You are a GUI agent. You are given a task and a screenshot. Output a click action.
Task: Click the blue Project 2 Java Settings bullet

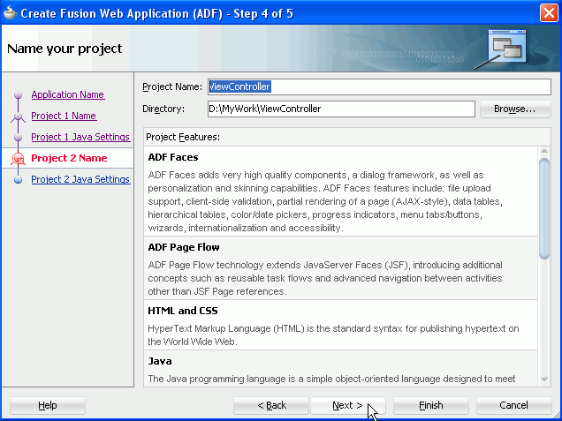(x=19, y=180)
